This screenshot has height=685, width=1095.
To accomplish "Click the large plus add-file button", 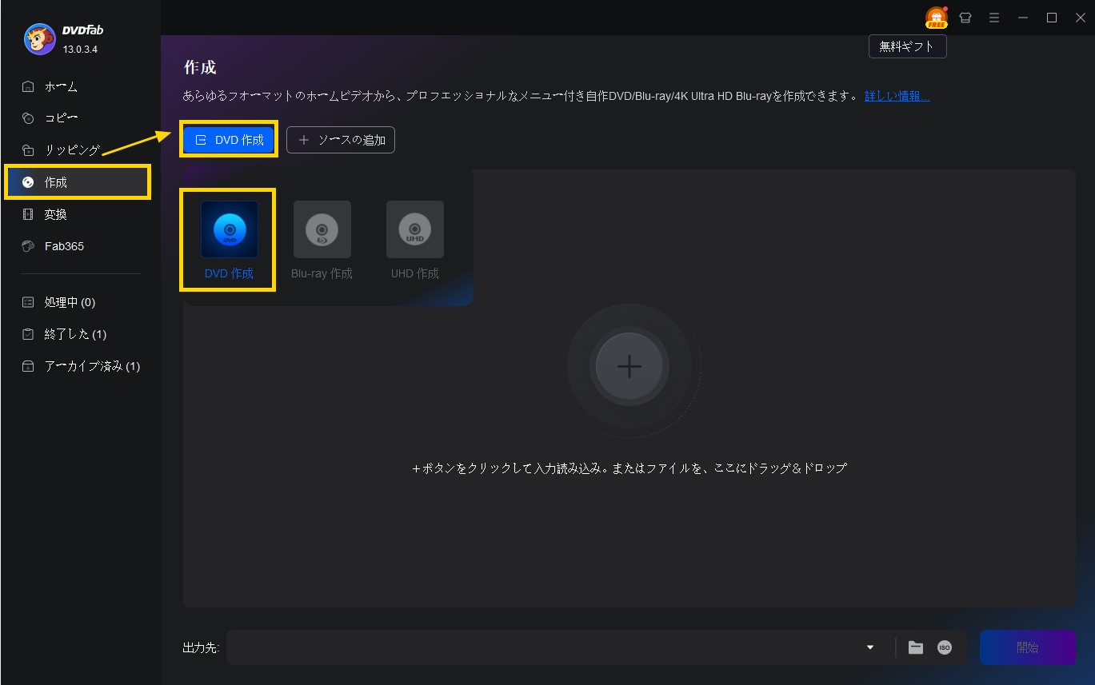I will [x=629, y=366].
